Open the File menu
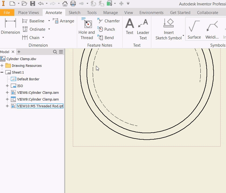The image size is (226, 193). [x=7, y=13]
